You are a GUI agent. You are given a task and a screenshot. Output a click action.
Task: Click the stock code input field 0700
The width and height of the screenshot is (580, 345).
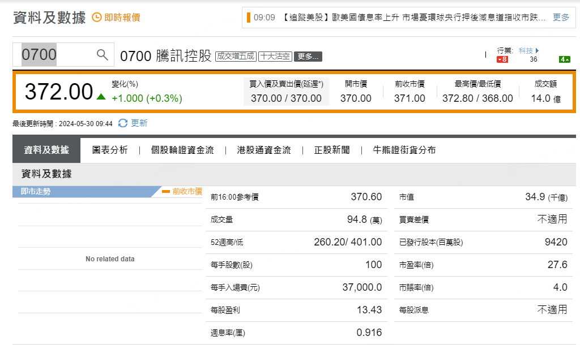(63, 55)
